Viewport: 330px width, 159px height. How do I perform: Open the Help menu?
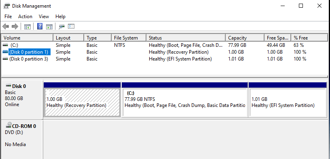coord(60,17)
